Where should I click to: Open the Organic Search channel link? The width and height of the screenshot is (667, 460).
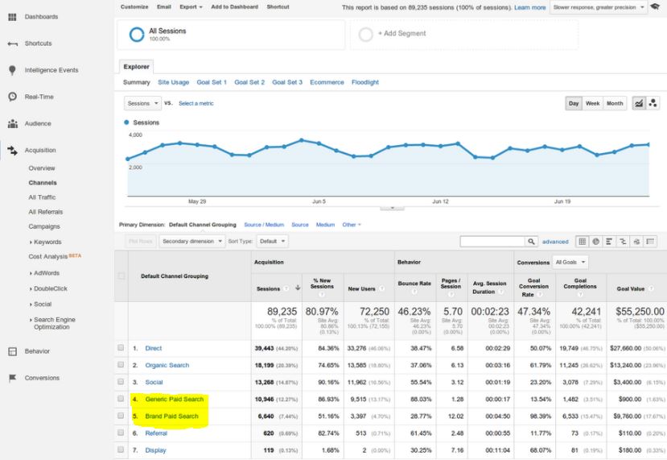pyautogui.click(x=167, y=365)
